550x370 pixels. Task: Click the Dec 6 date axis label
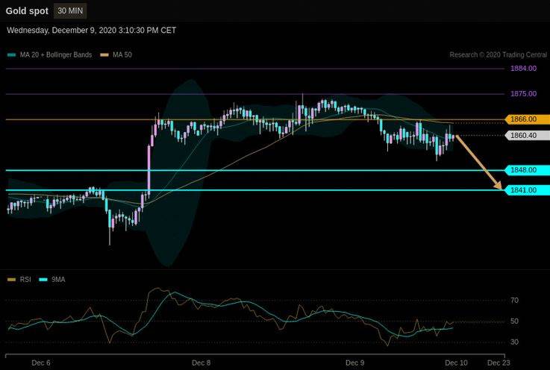[41, 363]
